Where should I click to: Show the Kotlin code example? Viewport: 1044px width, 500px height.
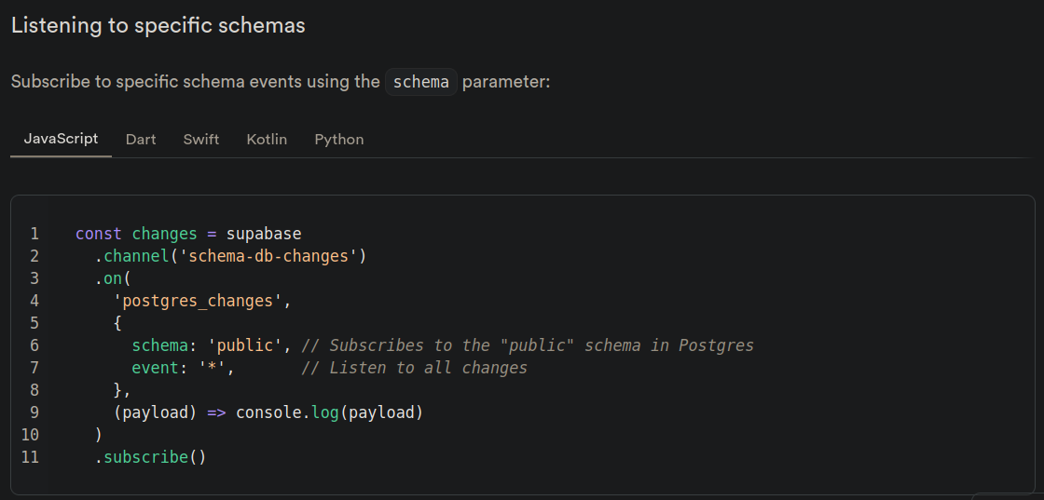(x=267, y=140)
